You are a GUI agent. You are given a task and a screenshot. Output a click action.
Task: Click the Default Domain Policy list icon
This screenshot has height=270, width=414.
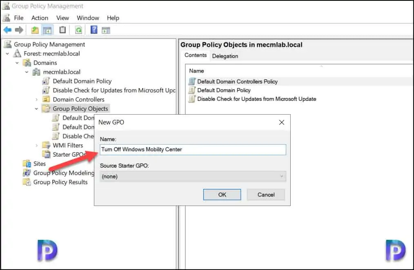pos(192,90)
